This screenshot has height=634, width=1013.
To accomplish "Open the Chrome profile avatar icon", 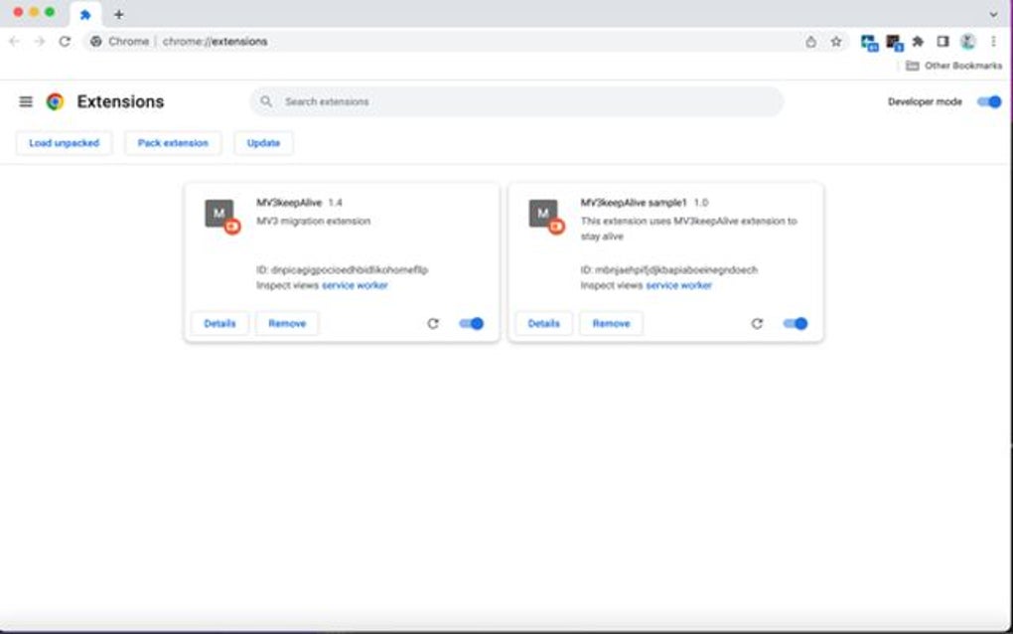I will pos(967,41).
